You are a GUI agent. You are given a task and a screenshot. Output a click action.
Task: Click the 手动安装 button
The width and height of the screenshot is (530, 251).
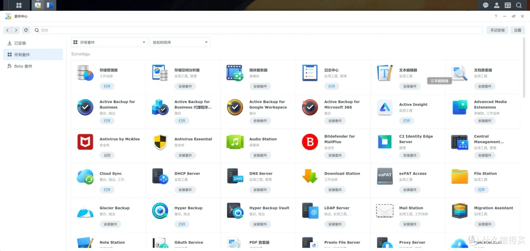(x=498, y=30)
